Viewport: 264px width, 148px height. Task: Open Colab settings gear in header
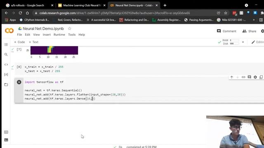click(x=262, y=31)
